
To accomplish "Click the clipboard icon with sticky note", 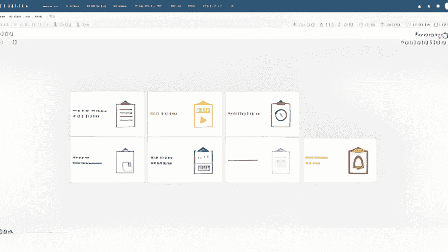I will [125, 161].
